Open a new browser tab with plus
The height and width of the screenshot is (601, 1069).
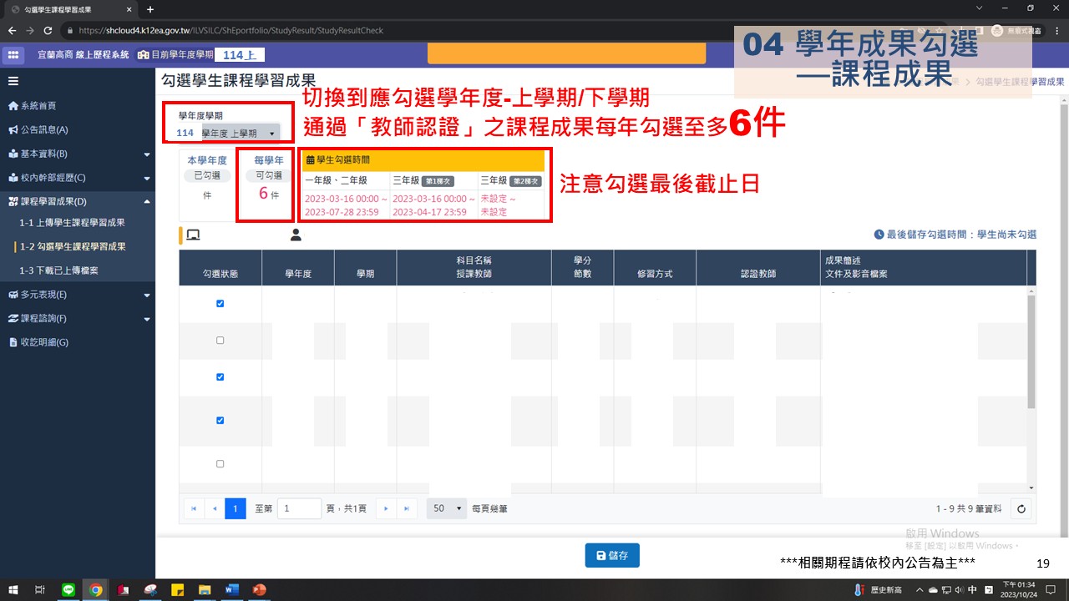[x=150, y=9]
